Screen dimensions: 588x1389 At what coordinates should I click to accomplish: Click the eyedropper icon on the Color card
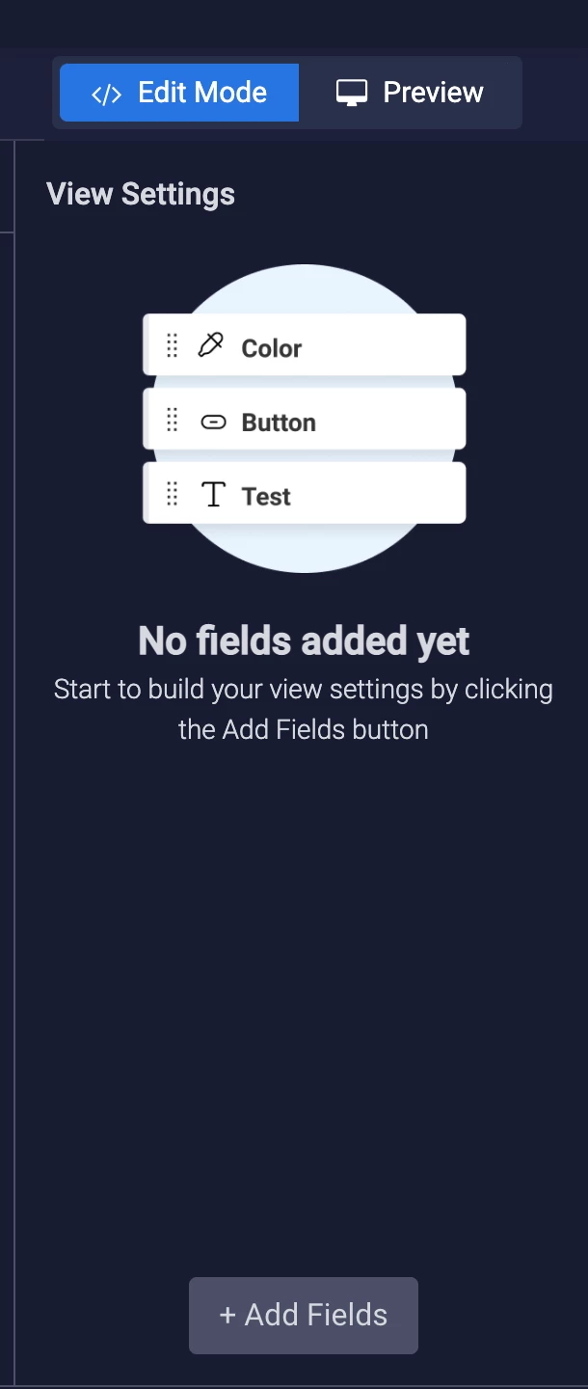[211, 345]
